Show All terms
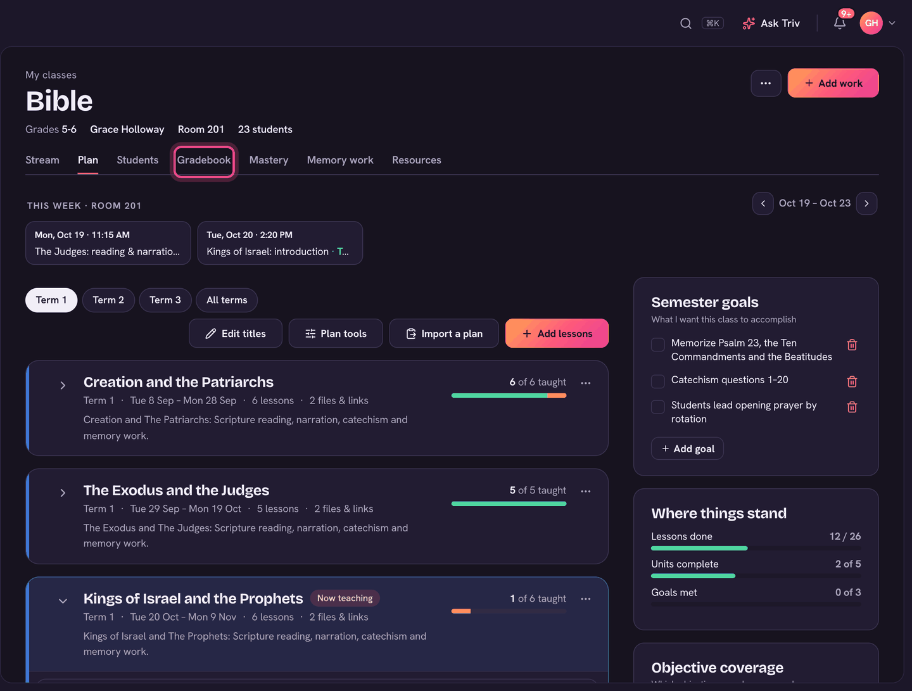The image size is (912, 691). tap(227, 300)
